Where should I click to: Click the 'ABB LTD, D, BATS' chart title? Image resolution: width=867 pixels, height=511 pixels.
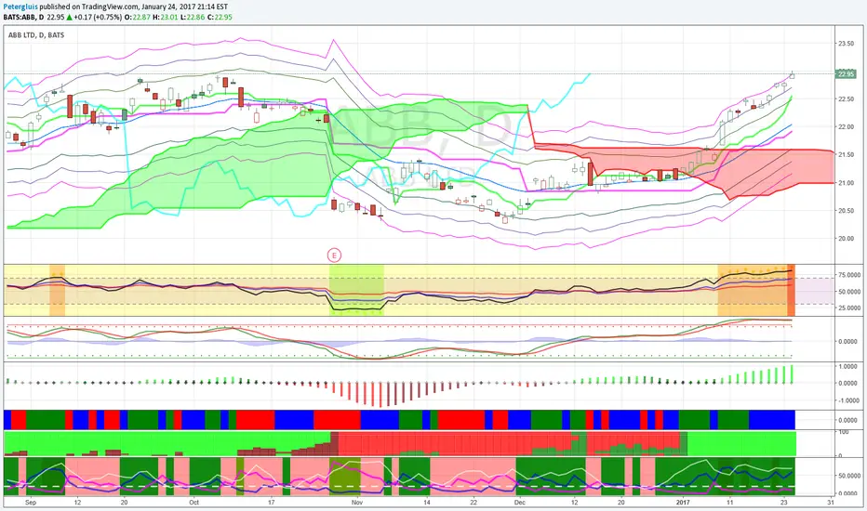point(36,34)
